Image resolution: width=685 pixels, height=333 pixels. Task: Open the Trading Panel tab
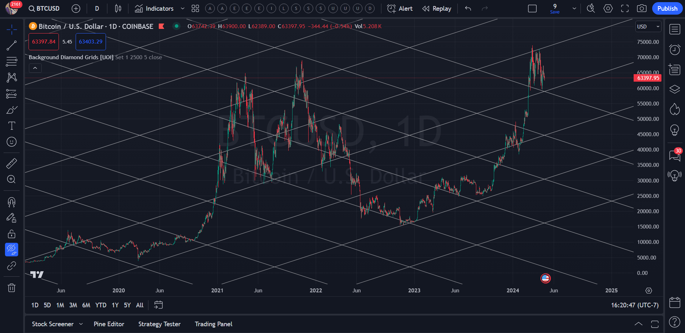click(x=213, y=324)
